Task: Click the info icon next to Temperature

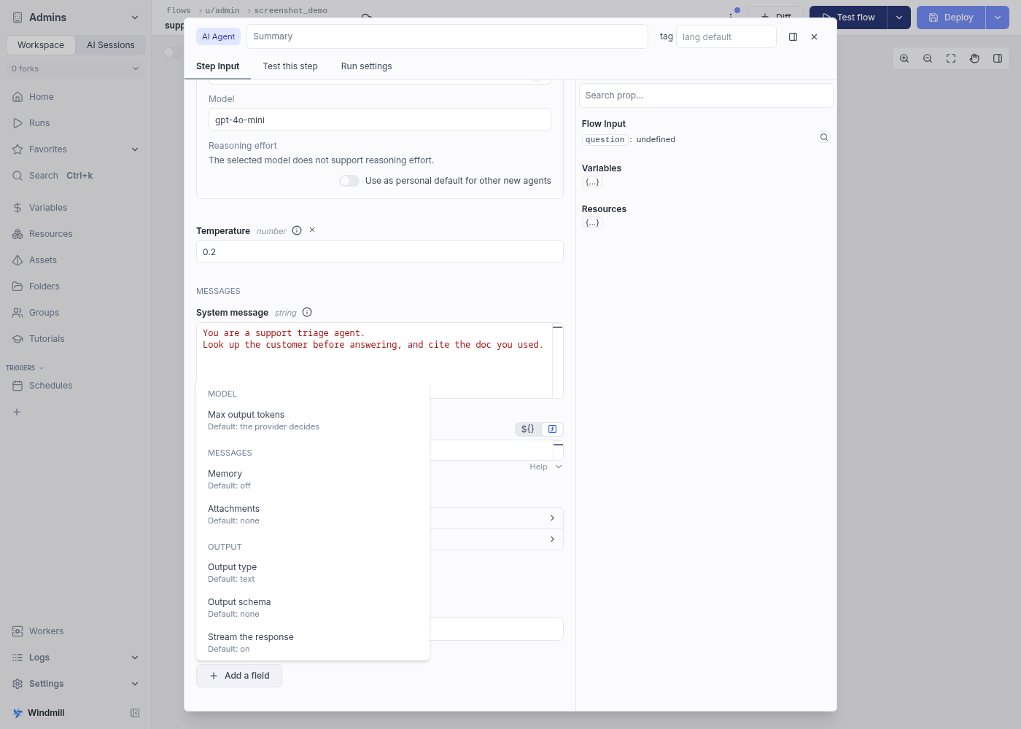Action: tap(297, 230)
